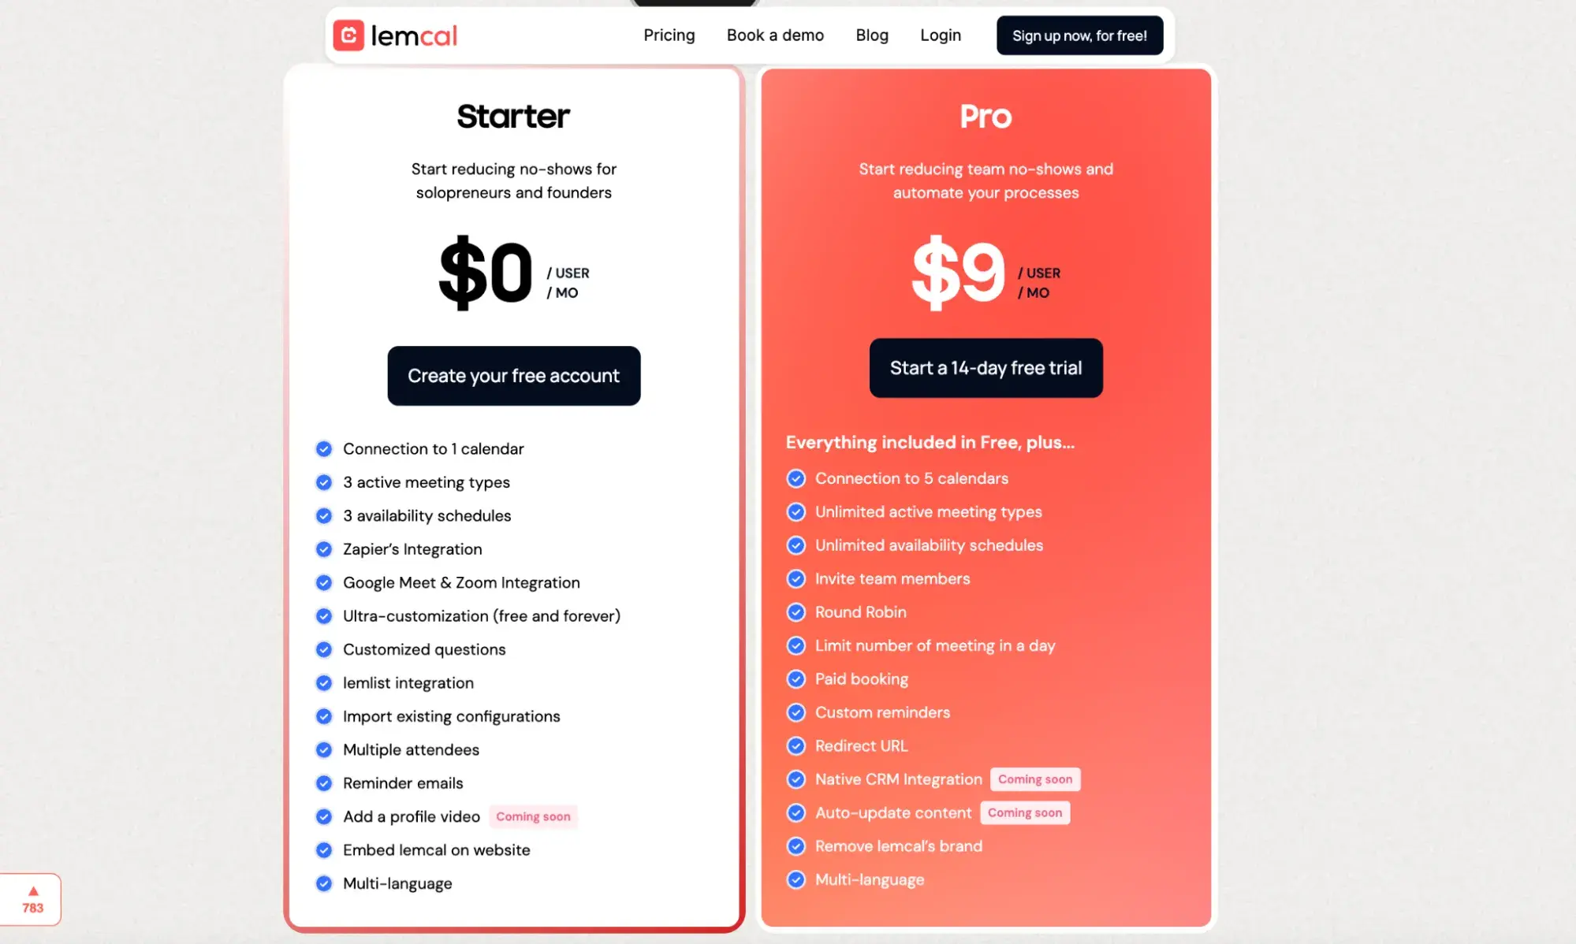This screenshot has height=944, width=1576.
Task: Click the Sign up now, for free button
Action: [x=1079, y=35]
